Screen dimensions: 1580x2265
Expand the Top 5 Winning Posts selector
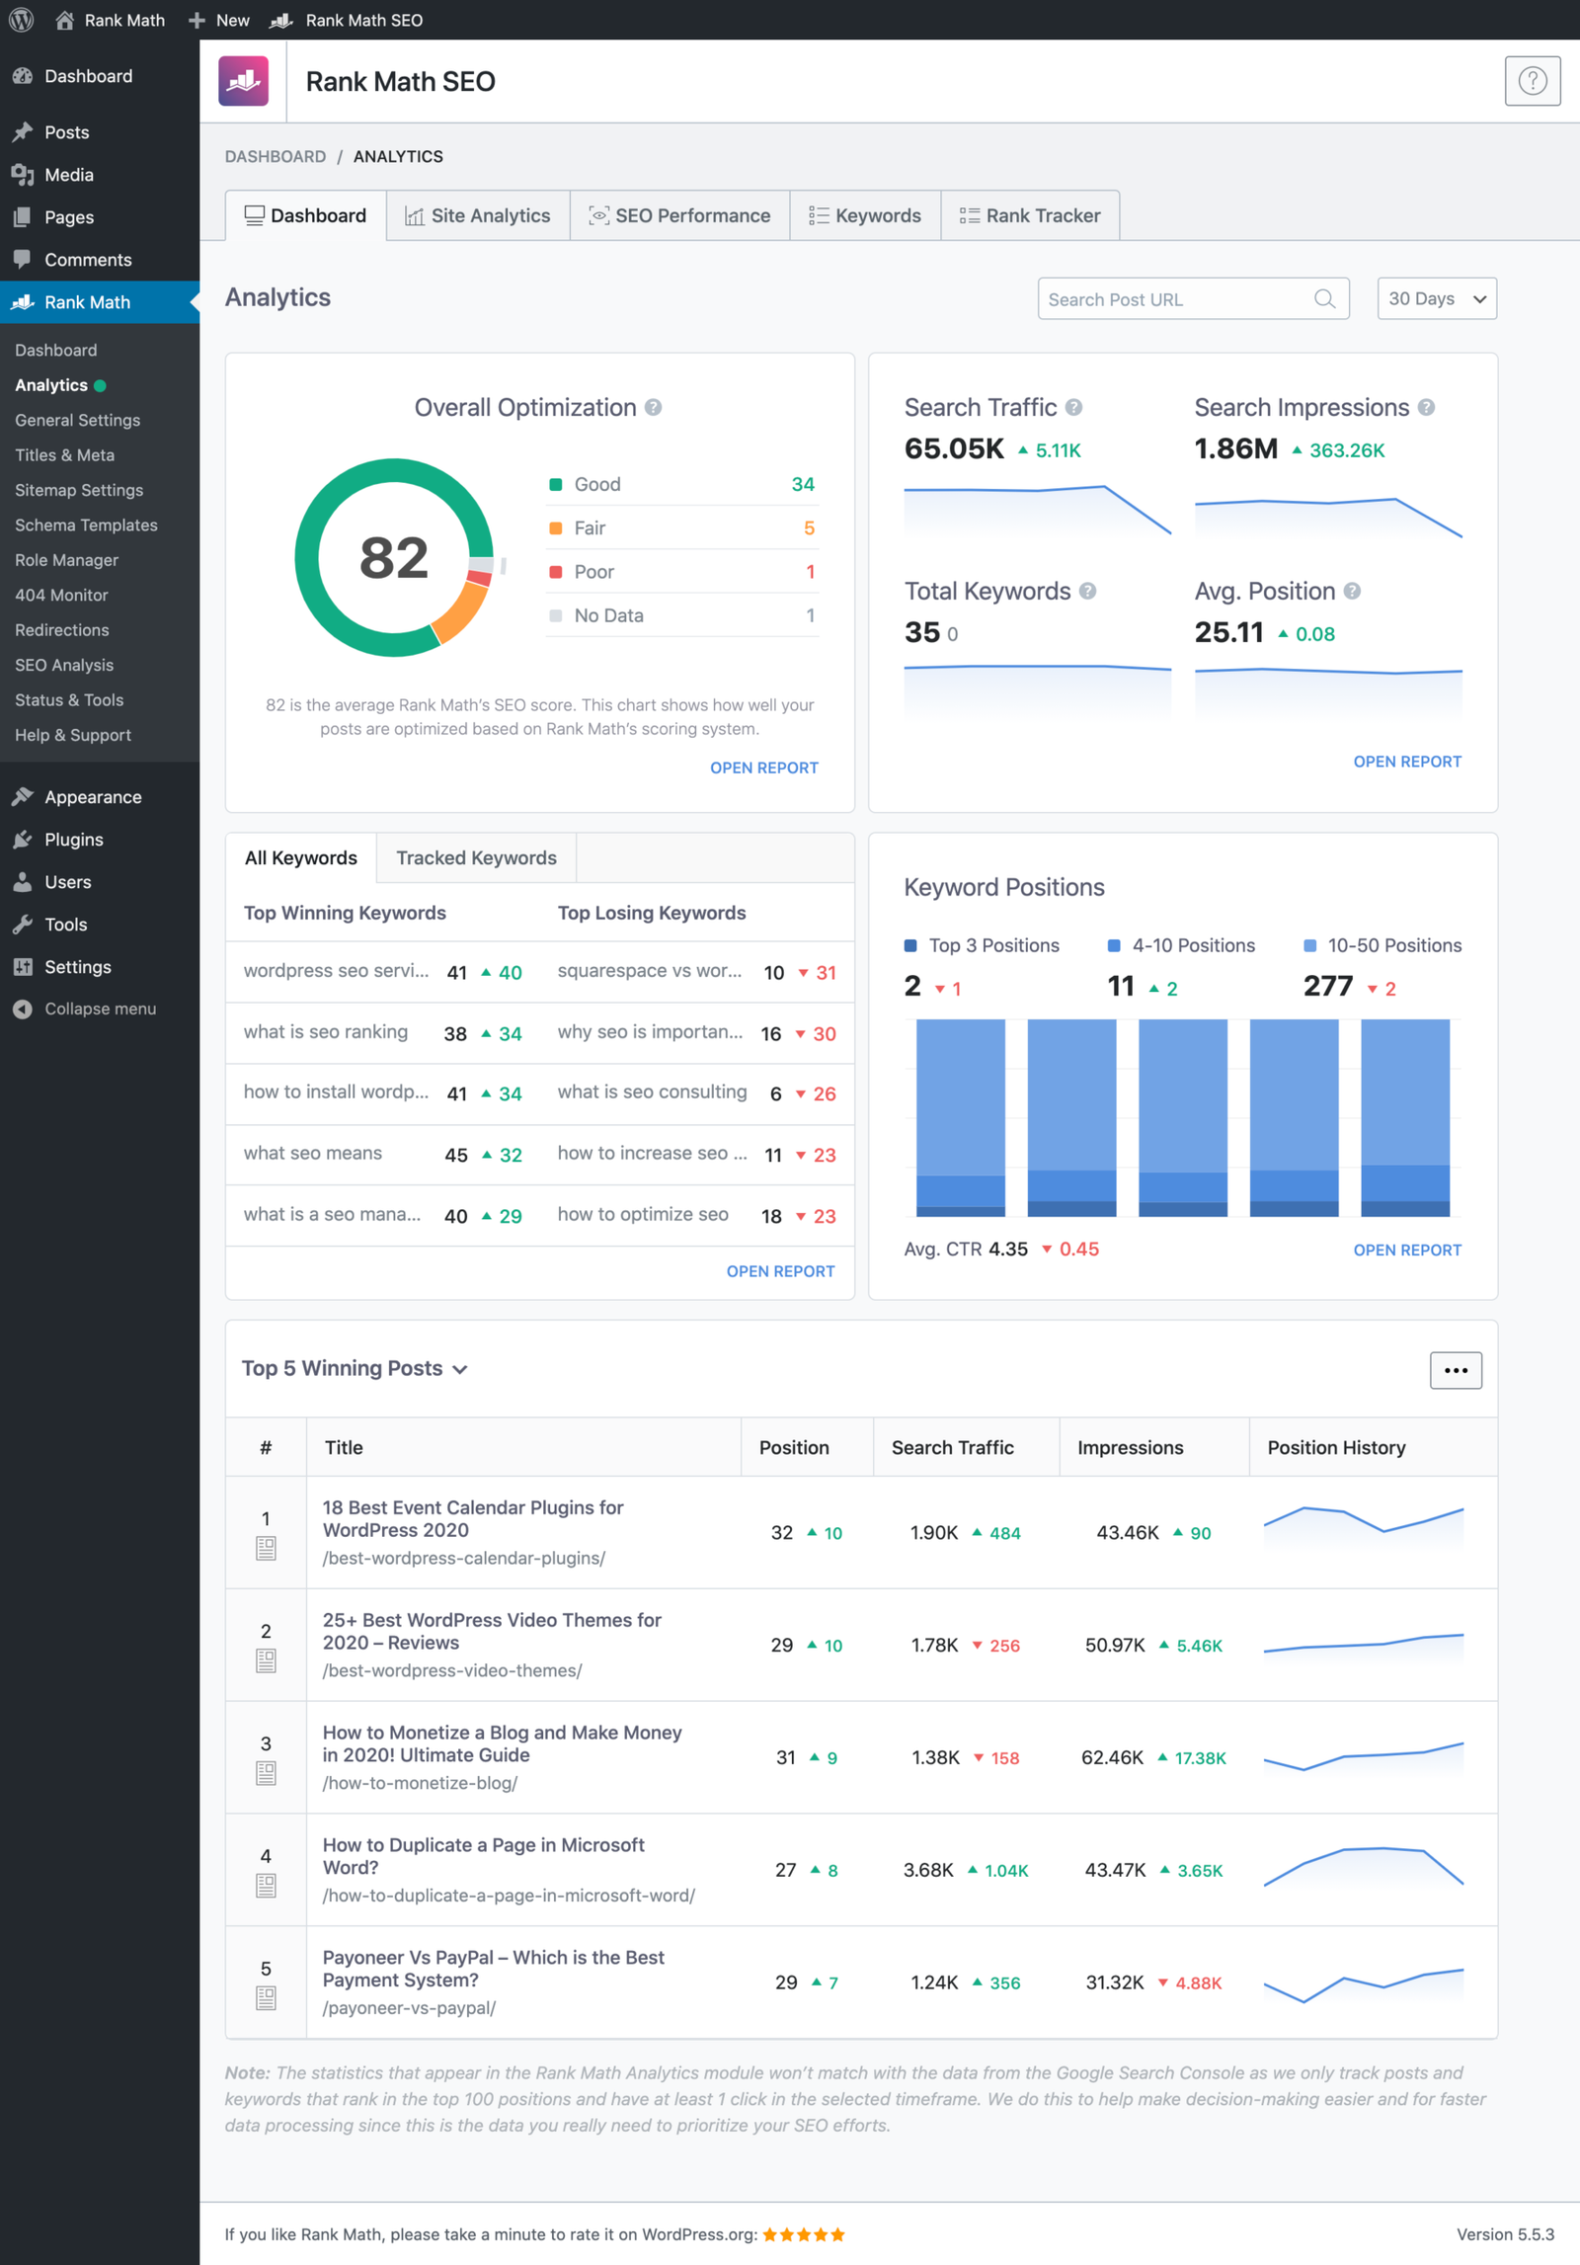pos(459,1369)
